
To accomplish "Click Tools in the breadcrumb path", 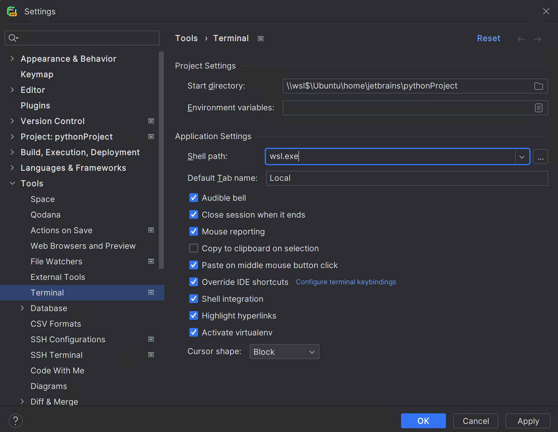I will tap(186, 38).
